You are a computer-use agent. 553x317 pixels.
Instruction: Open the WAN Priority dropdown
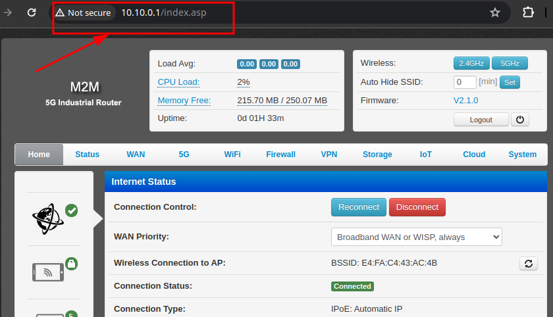tap(417, 237)
